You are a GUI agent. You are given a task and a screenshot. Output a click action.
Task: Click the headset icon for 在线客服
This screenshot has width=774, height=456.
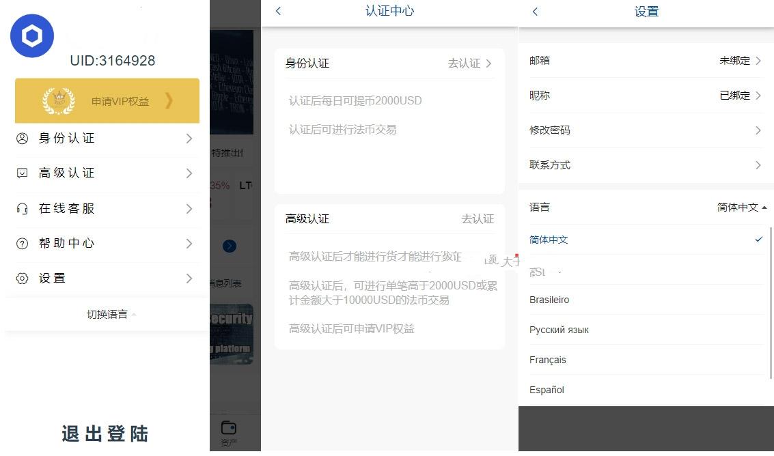coord(23,209)
